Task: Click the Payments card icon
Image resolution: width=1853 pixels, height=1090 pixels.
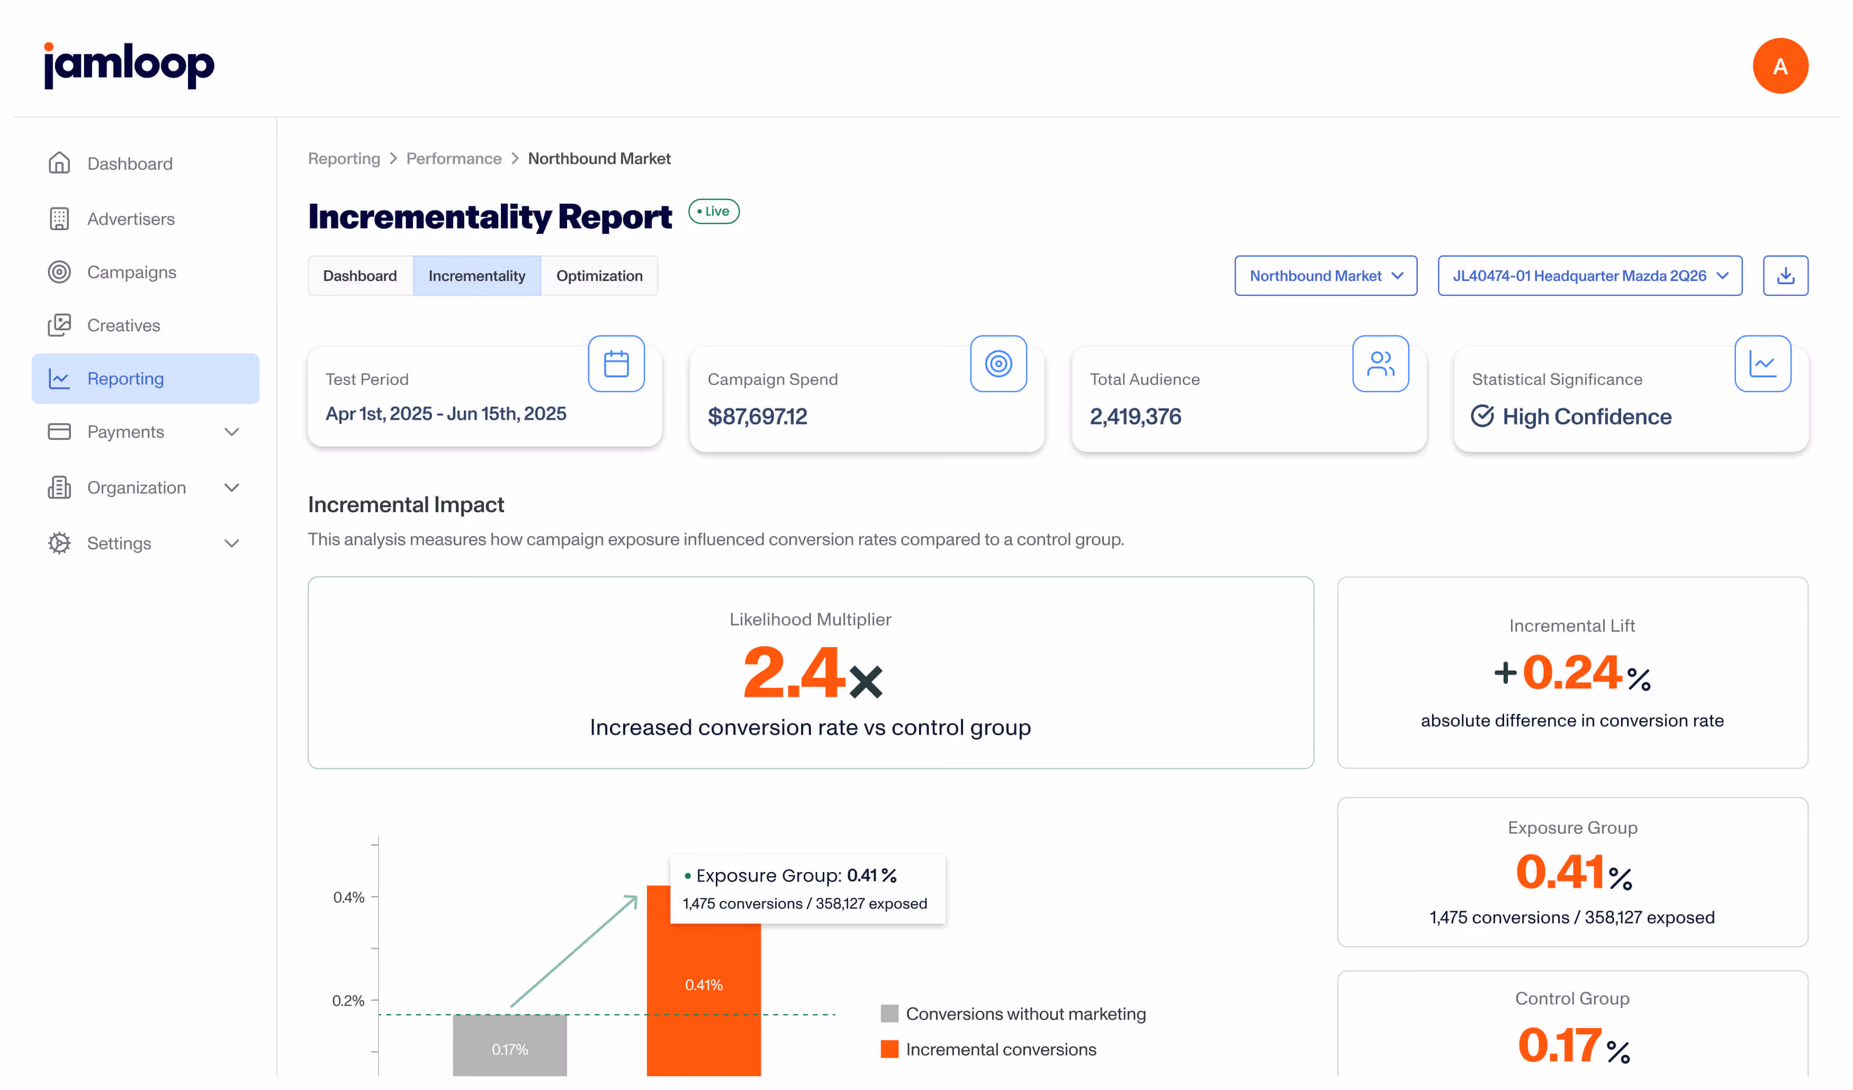Action: (x=59, y=431)
